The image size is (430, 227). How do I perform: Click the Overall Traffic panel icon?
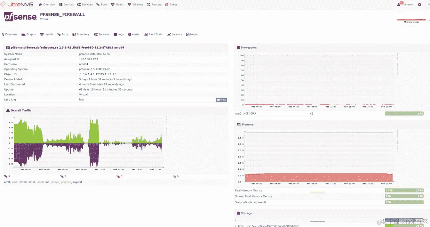tap(8, 110)
